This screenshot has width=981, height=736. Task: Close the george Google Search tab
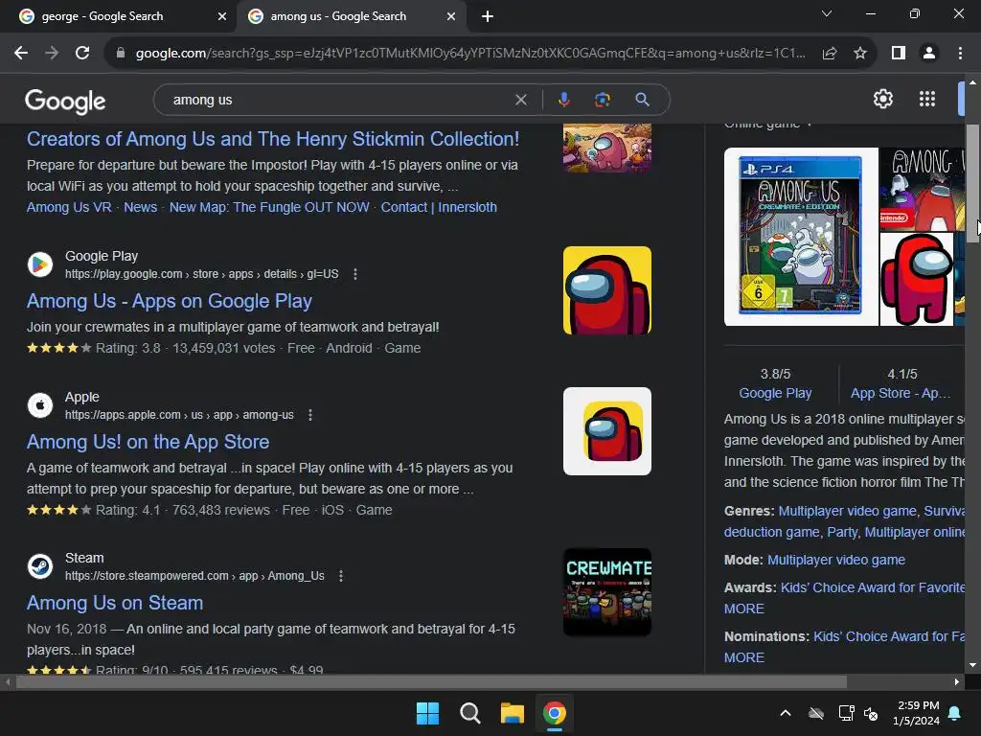coord(222,16)
